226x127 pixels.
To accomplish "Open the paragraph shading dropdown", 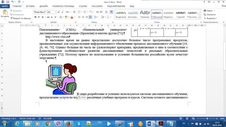I will coord(105,17).
